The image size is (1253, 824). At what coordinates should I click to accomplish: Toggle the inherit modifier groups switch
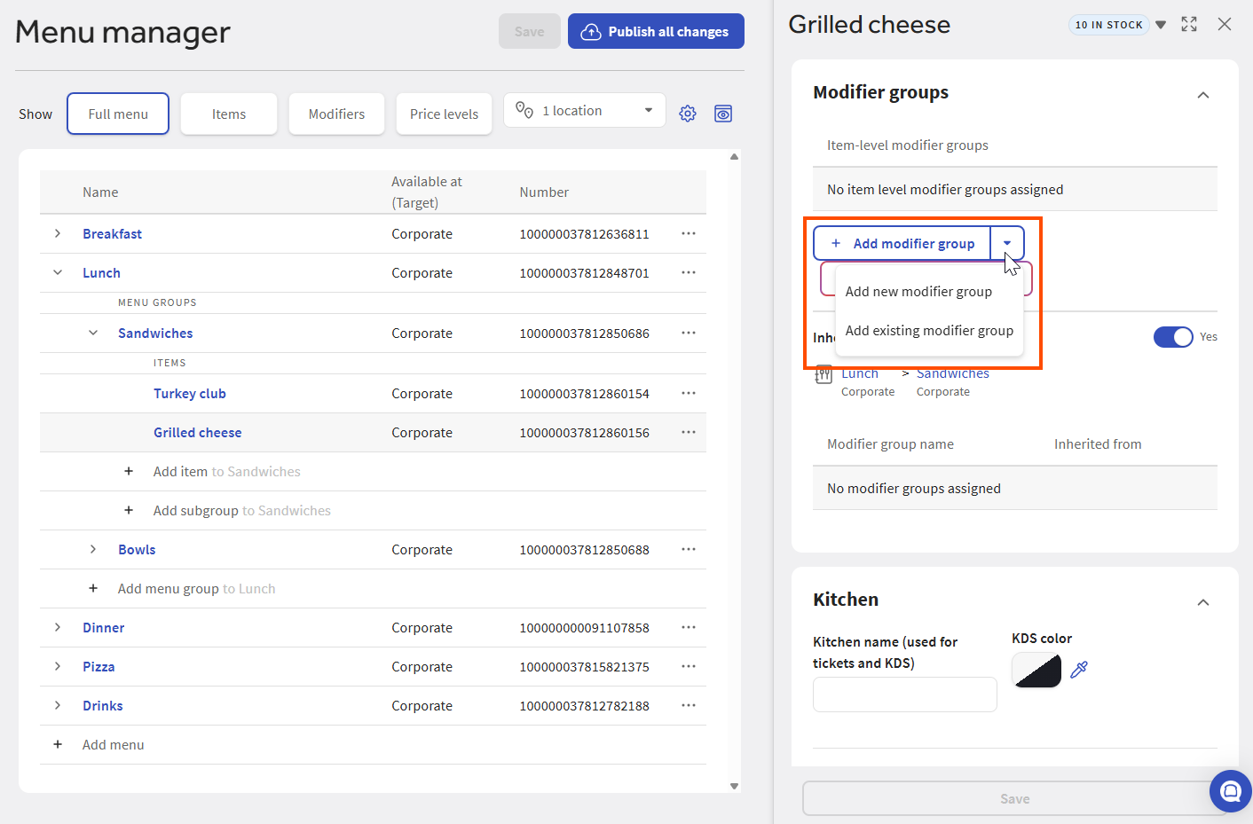coord(1172,337)
